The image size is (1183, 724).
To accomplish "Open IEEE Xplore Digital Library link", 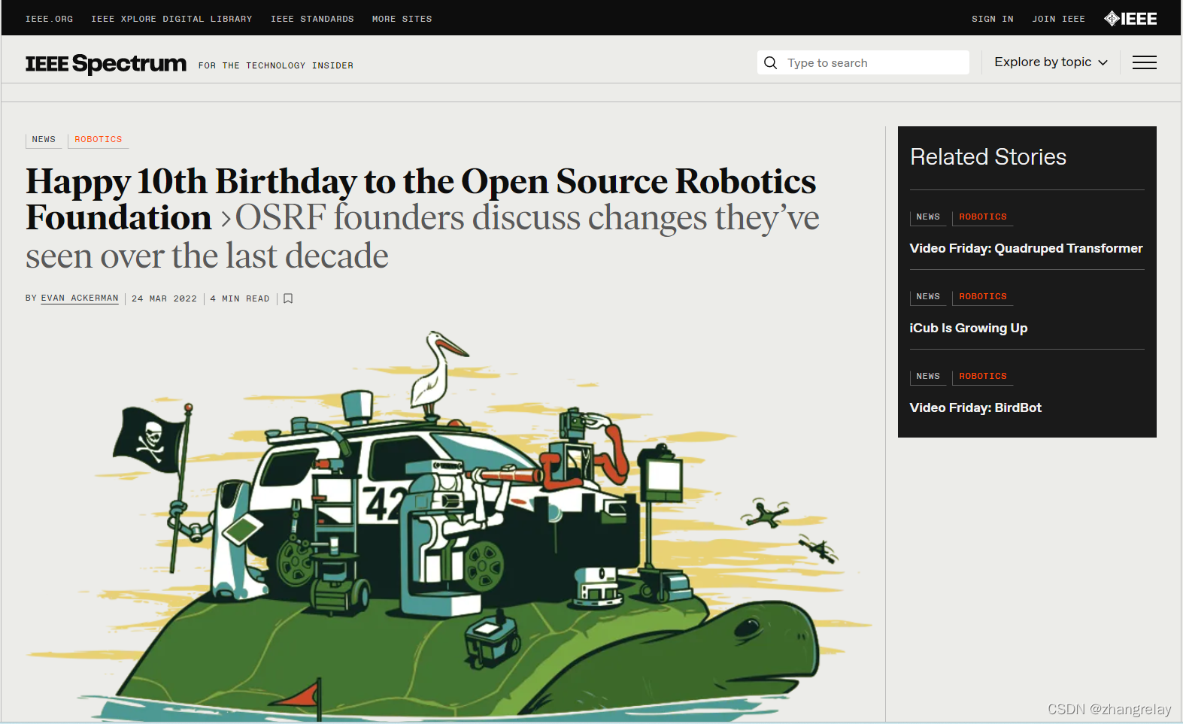I will pos(171,19).
